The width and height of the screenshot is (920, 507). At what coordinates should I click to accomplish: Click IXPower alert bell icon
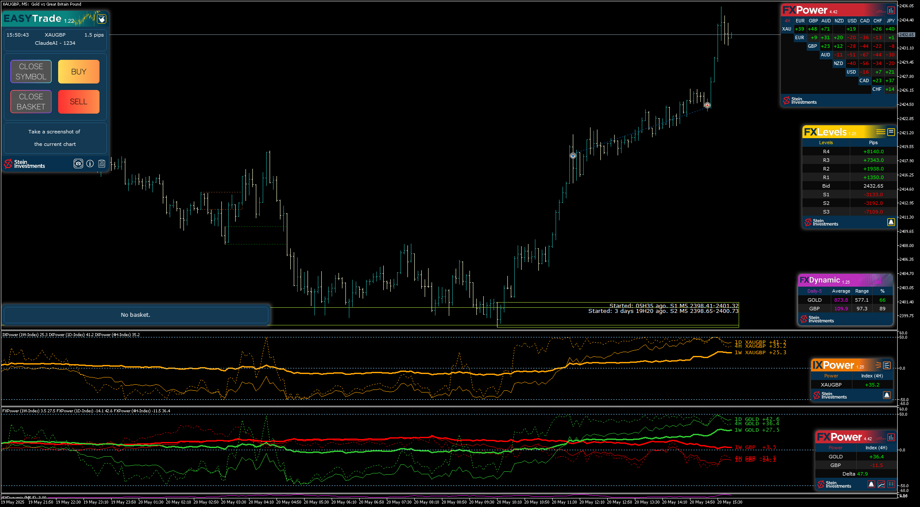point(887,395)
